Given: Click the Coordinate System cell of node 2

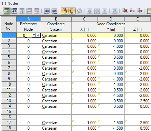Looking at the screenshot, I should click(56, 41).
